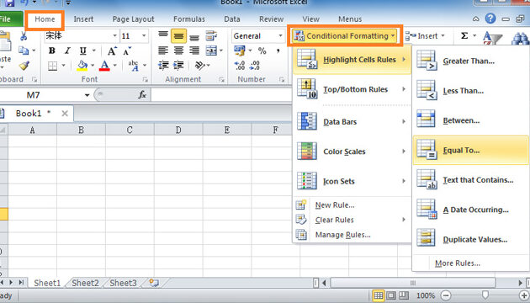
Task: Click the Accounting Number Format icon
Action: 240,50
